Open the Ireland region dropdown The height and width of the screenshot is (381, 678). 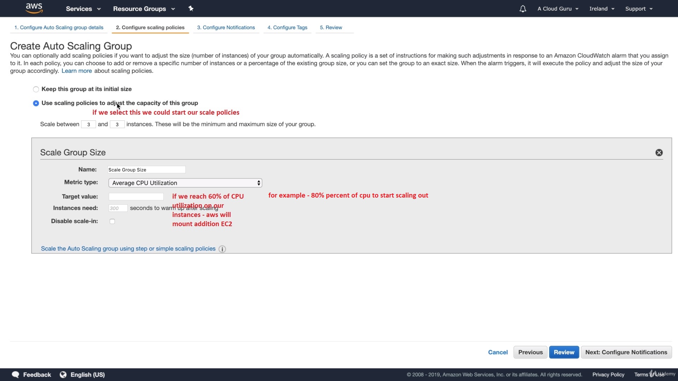pos(602,9)
